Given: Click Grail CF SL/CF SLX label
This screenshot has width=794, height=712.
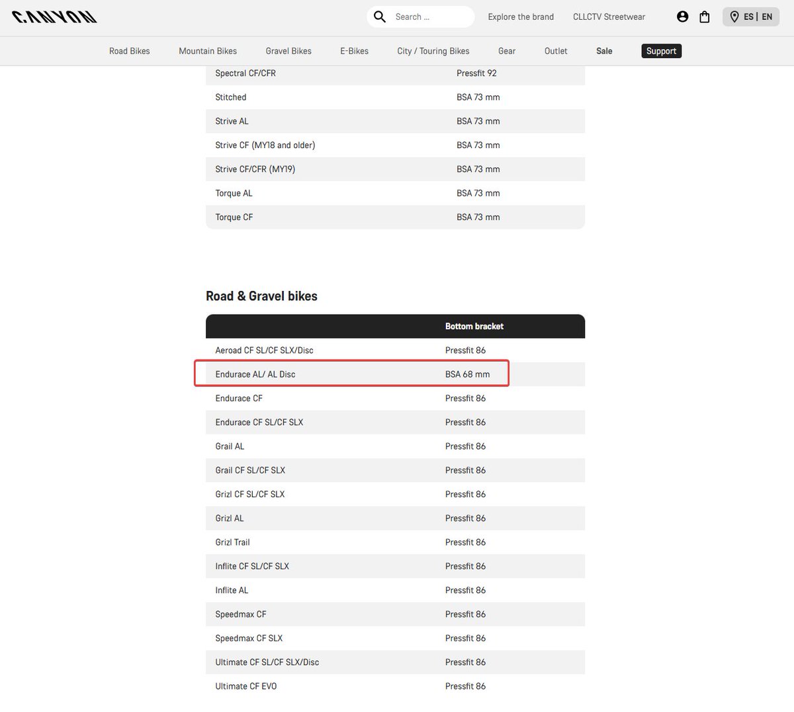Looking at the screenshot, I should tap(250, 470).
